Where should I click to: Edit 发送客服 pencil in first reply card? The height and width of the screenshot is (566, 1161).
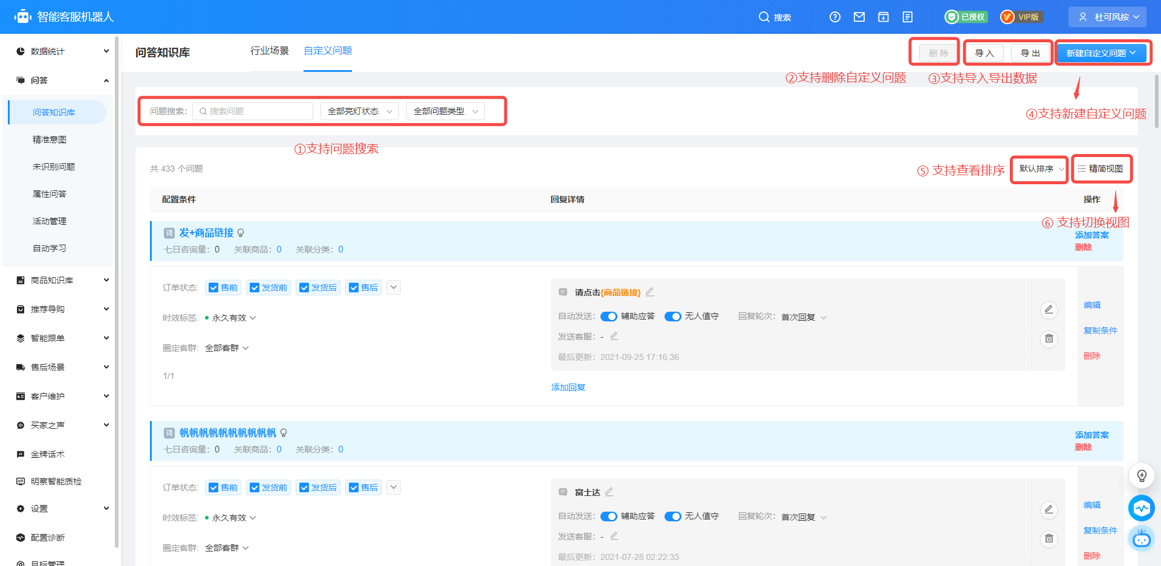(x=614, y=336)
